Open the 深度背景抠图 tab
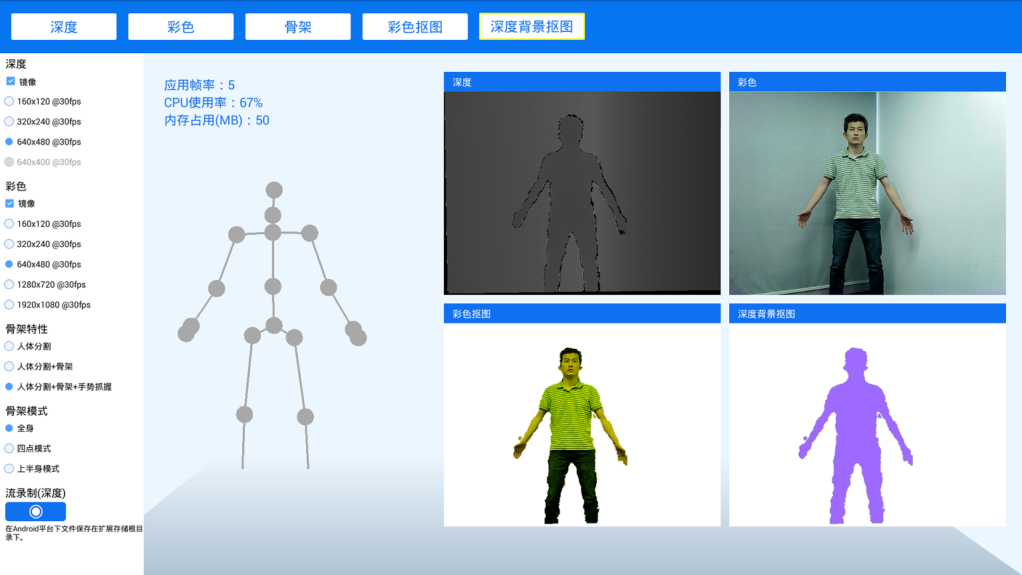 (x=532, y=27)
